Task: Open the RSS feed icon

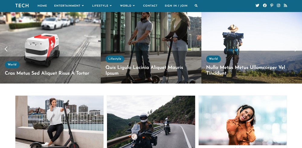Action: 285,5
